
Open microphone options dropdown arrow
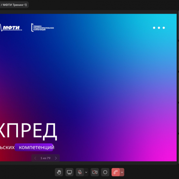tap(86, 172)
